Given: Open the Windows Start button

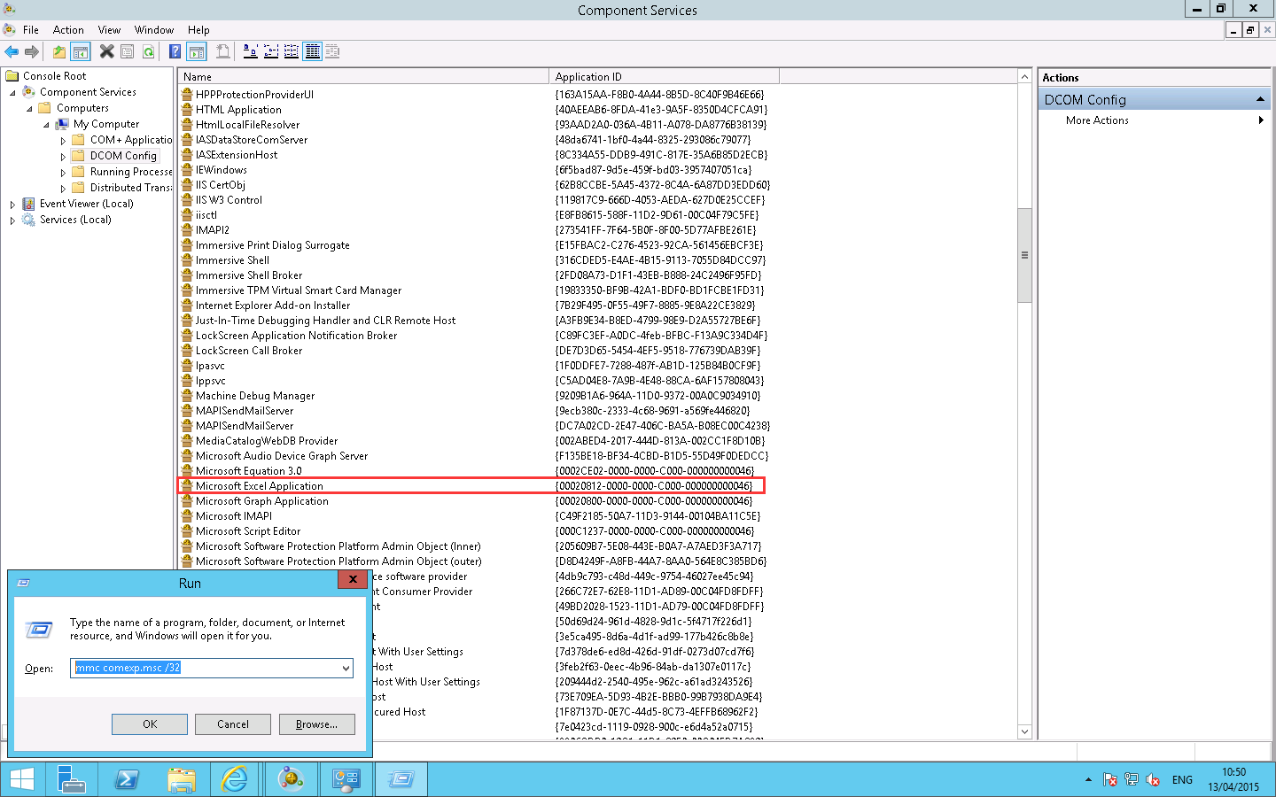Looking at the screenshot, I should point(21,779).
